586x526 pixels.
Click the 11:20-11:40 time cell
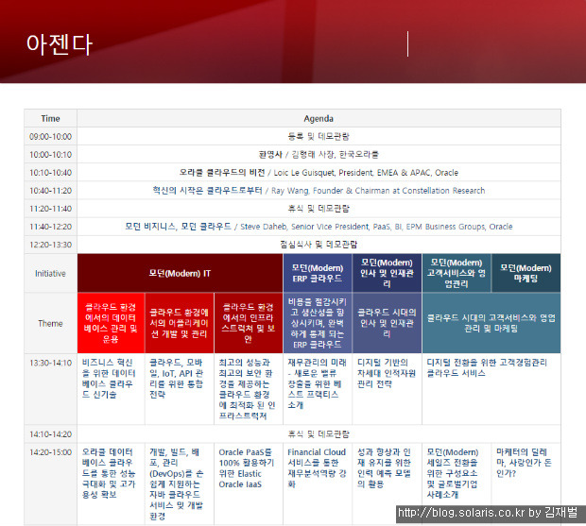click(50, 209)
